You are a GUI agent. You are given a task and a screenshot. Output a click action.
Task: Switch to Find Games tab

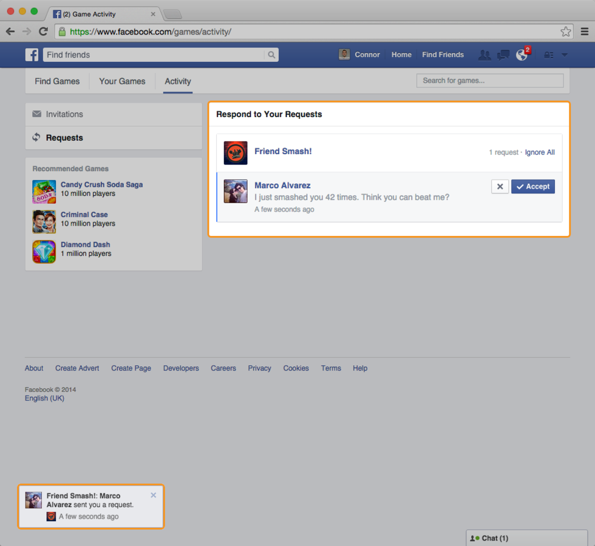click(x=57, y=81)
